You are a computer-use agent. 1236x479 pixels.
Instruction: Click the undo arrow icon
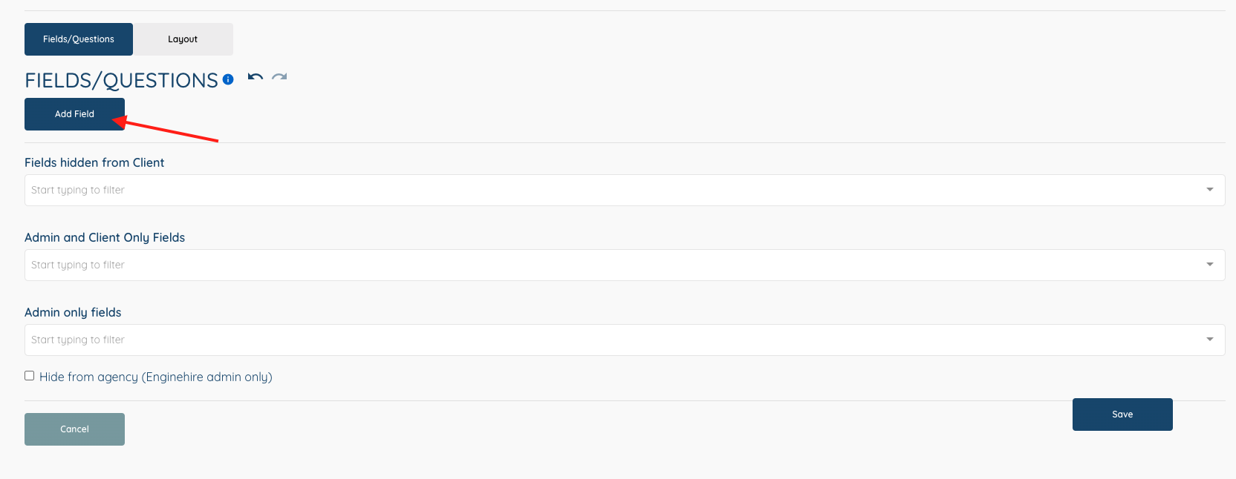pyautogui.click(x=255, y=76)
